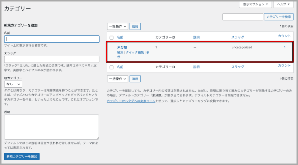Tick the select-all checkbox in table header
The image size is (298, 165).
click(111, 38)
